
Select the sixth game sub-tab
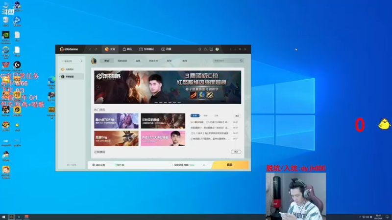(x=185, y=61)
